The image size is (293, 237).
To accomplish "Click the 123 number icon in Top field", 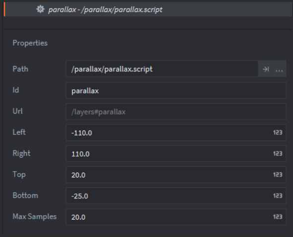I will 278,175.
